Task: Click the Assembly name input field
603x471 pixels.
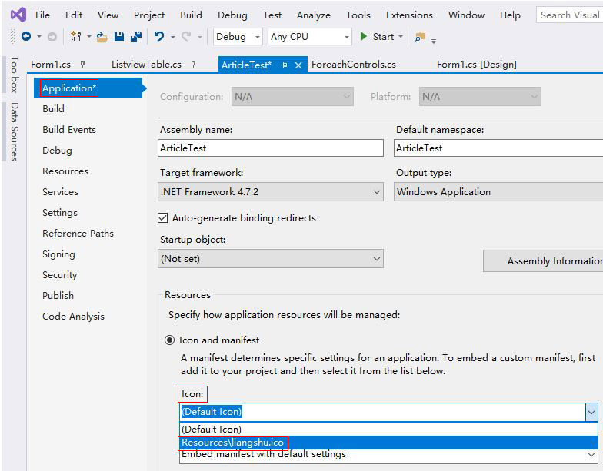Action: 271,148
